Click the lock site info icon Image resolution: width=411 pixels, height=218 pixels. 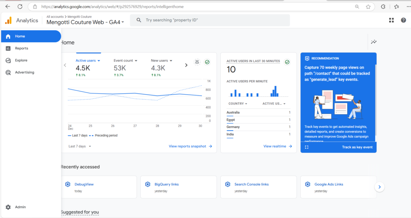(35, 6)
